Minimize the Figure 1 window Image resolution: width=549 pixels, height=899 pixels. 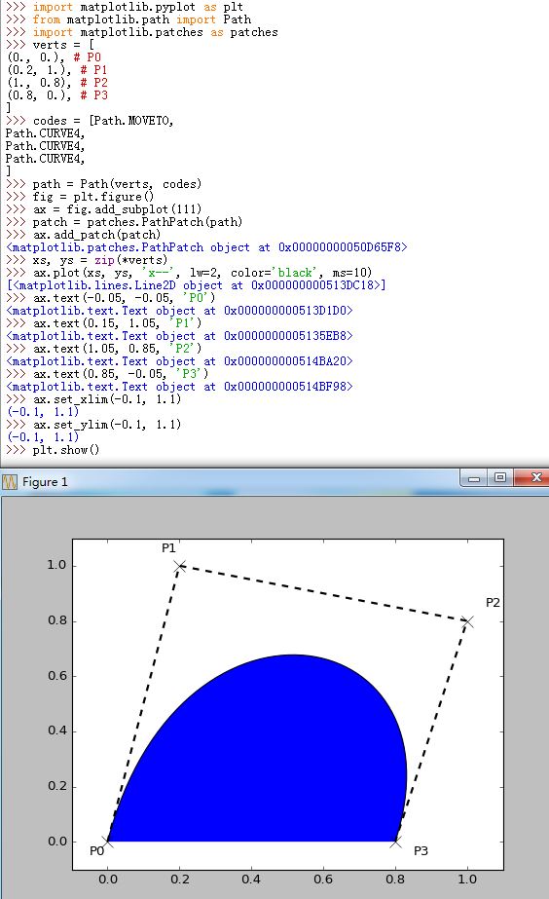(474, 478)
